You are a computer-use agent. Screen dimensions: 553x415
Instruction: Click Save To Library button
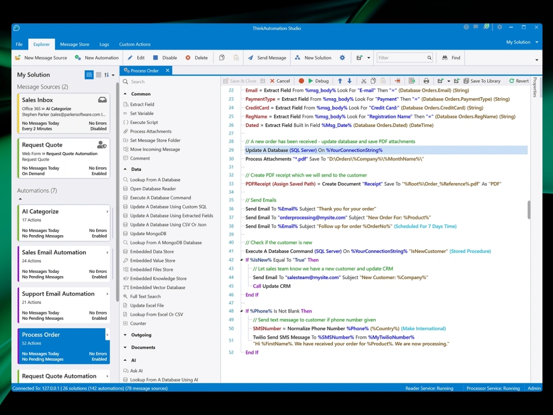click(x=482, y=81)
